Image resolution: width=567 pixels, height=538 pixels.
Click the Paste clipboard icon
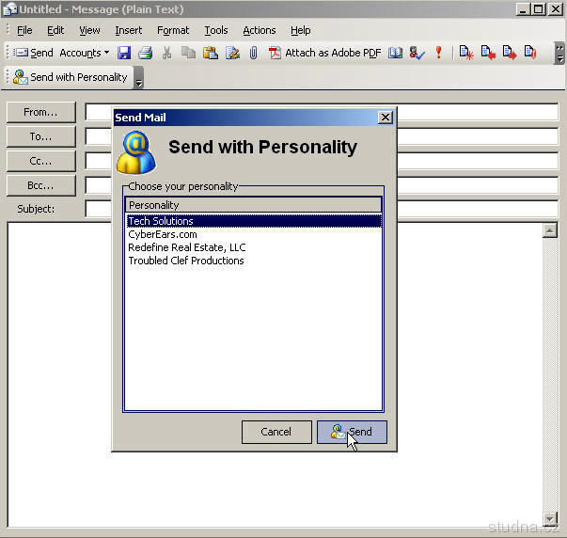point(211,53)
